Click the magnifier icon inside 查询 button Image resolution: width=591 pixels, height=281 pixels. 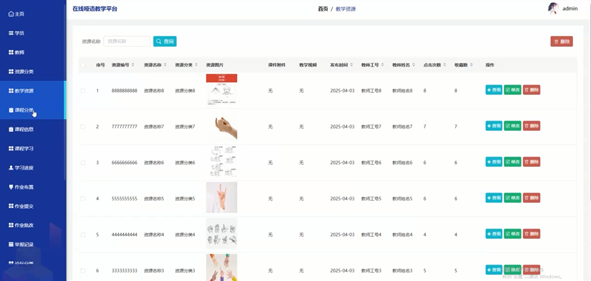pos(159,41)
